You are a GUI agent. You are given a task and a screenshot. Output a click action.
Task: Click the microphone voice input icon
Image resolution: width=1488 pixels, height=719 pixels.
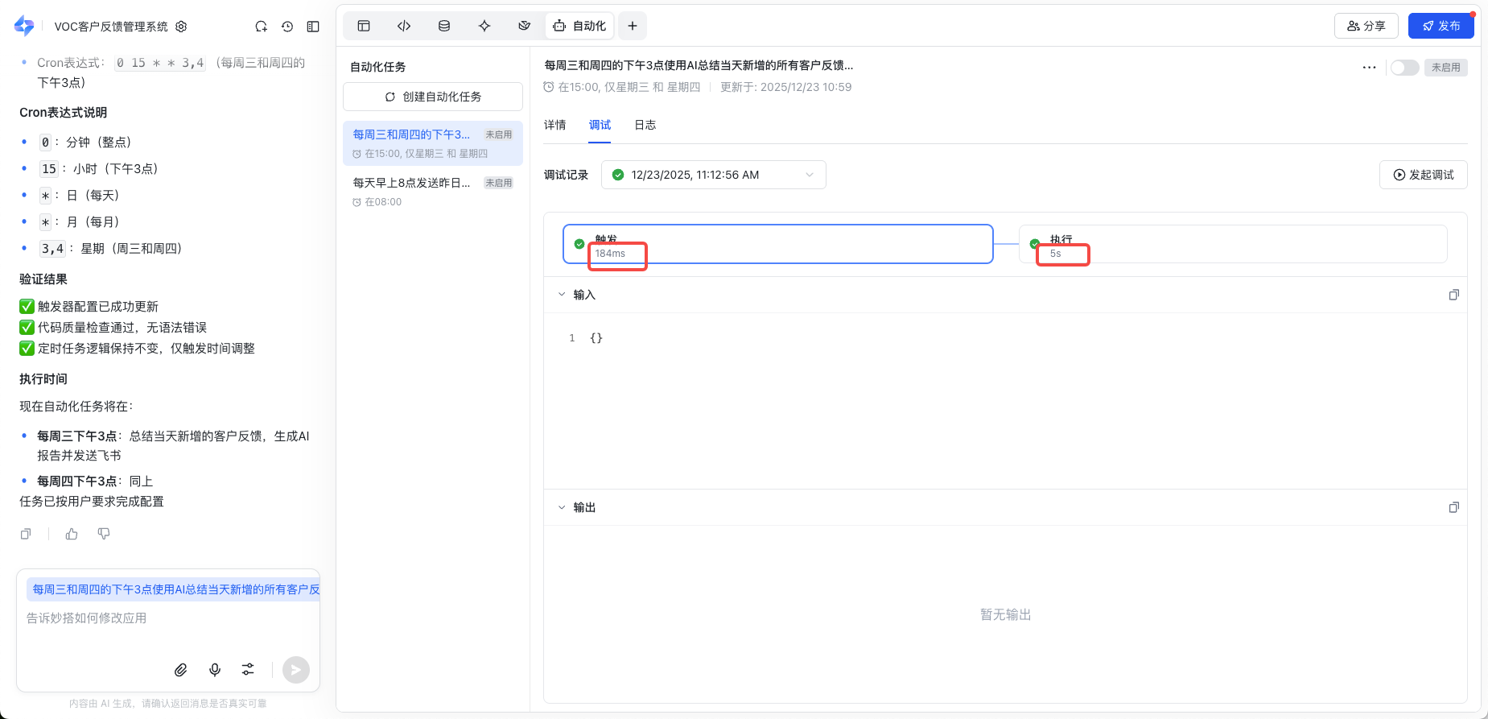[x=215, y=670]
